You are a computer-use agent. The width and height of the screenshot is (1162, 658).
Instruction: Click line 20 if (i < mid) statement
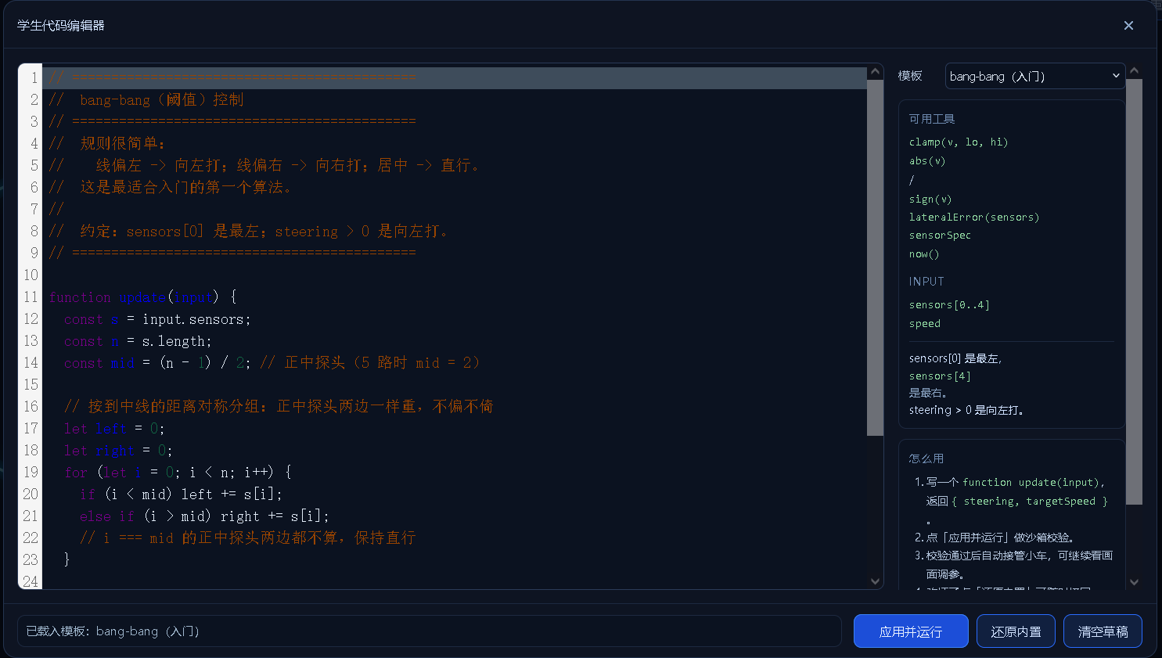pos(181,494)
